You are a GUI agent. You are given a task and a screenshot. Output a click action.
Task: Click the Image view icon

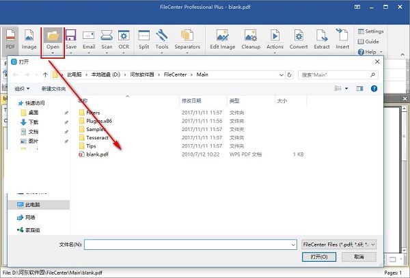(29, 35)
